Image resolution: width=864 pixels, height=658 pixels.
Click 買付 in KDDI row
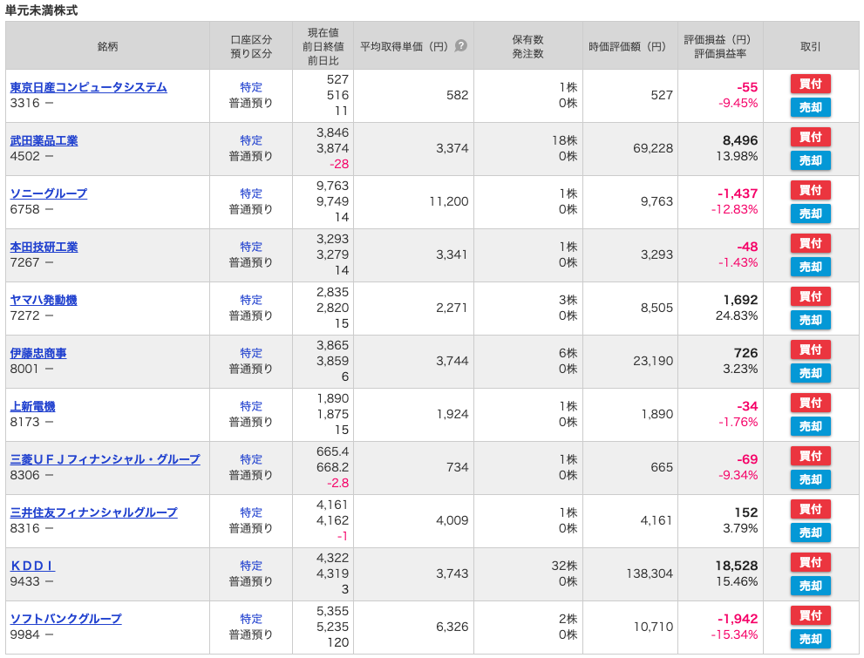click(811, 562)
